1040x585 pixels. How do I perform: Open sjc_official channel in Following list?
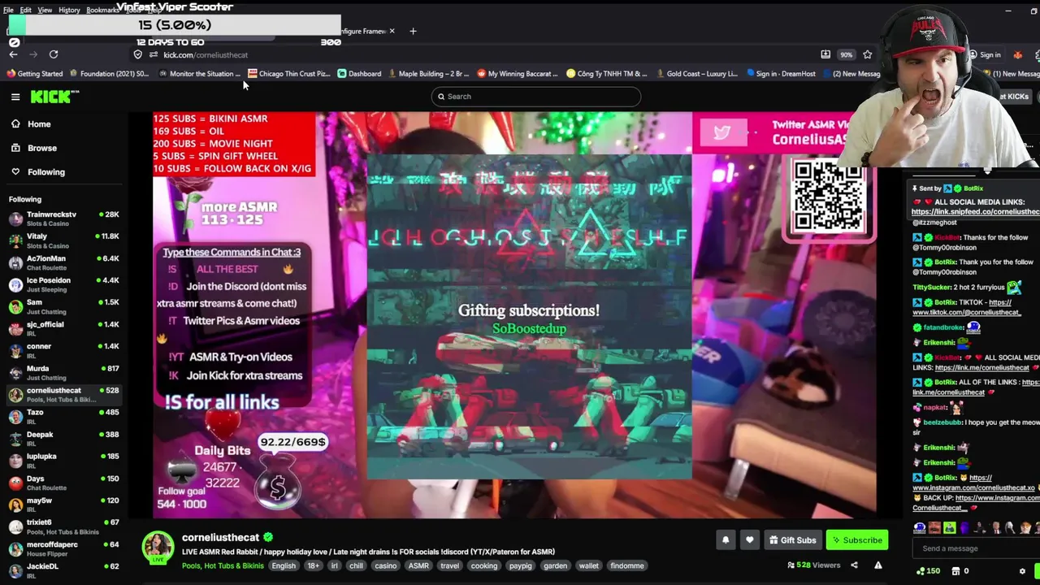pos(63,328)
